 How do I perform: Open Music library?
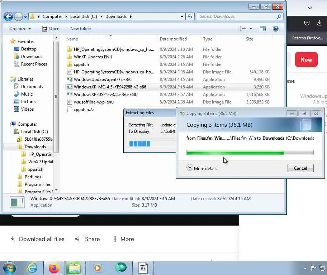click(27, 94)
